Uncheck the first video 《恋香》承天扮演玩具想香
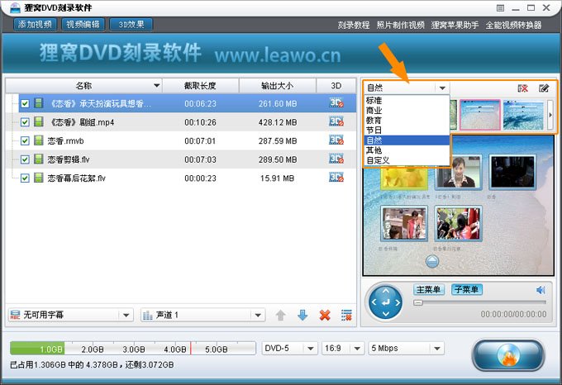Image resolution: width=562 pixels, height=385 pixels. point(25,103)
